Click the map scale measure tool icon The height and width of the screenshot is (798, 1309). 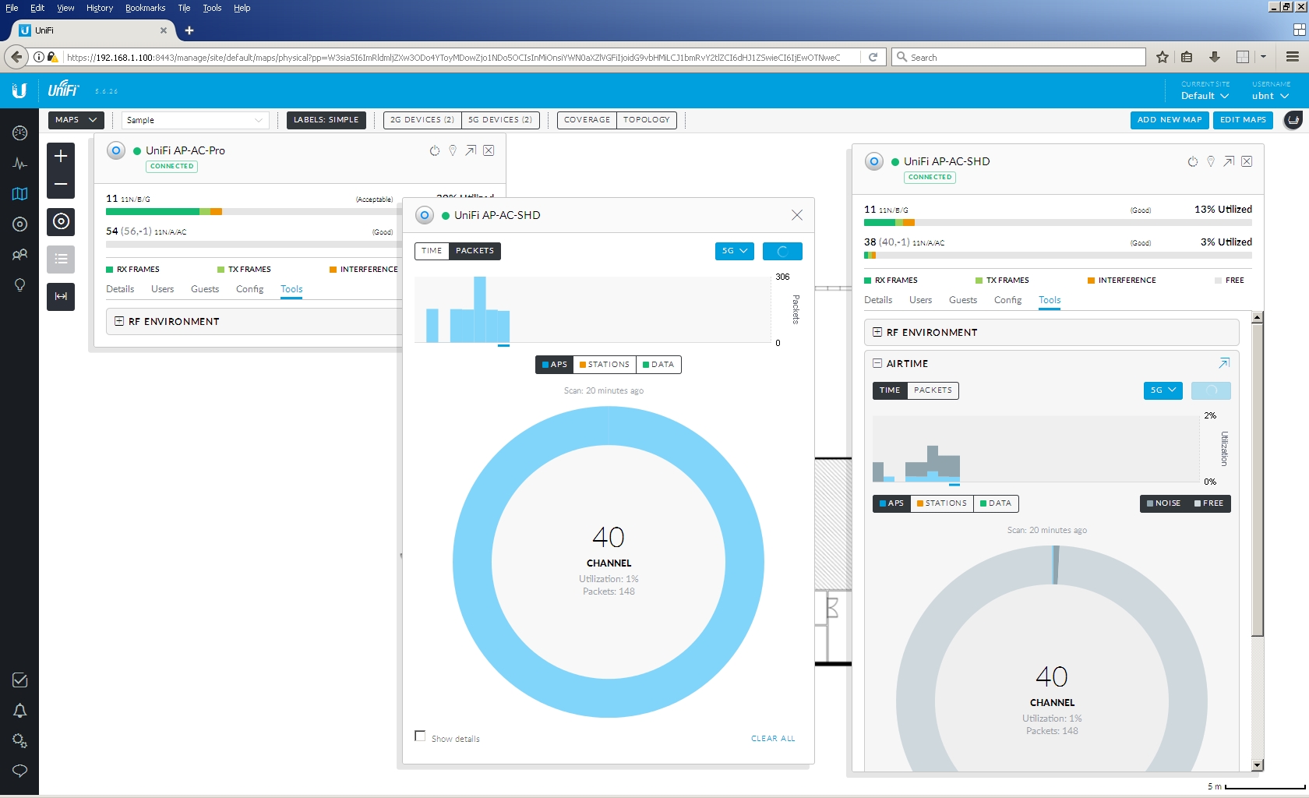61,297
